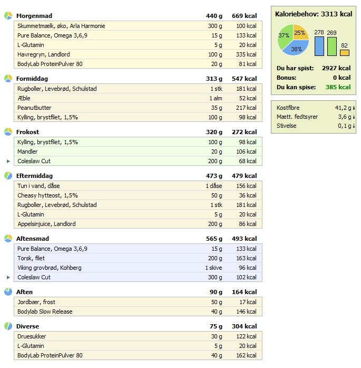Select Rugboller, Levebrød, Schulstad in Formiddag

(138, 89)
